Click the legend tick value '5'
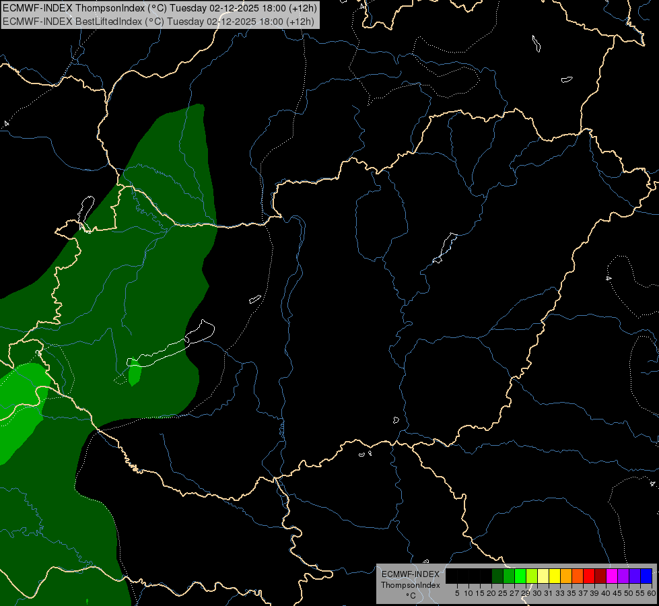This screenshot has width=659, height=606. (457, 593)
